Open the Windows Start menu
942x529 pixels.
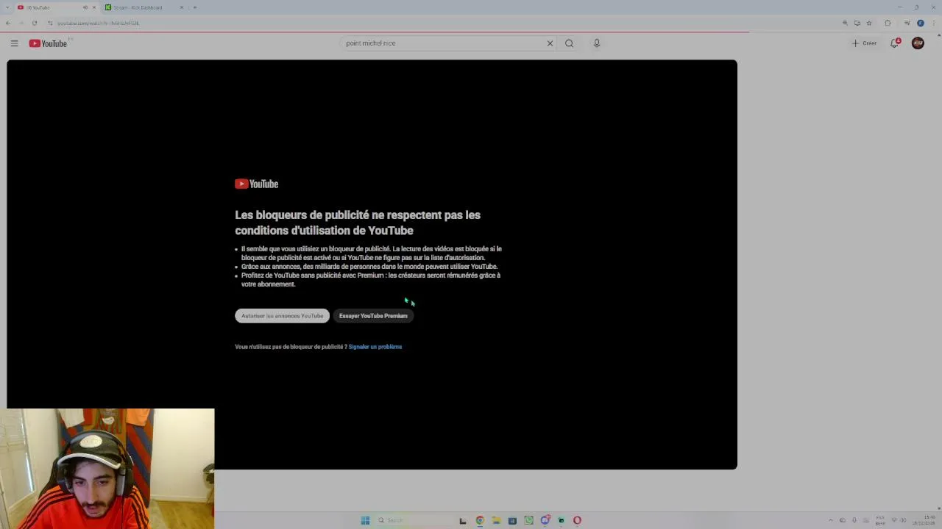(x=365, y=520)
